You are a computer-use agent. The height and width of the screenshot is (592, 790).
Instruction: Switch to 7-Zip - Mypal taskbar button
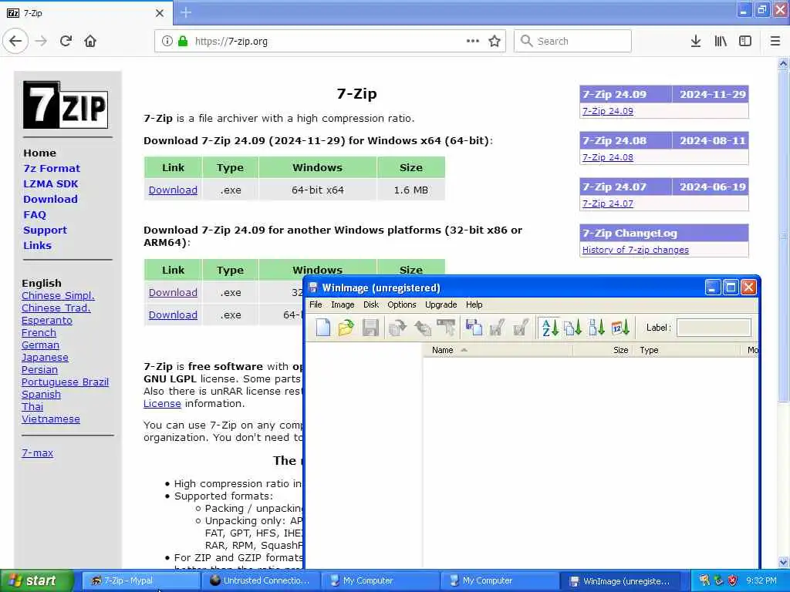tap(140, 581)
